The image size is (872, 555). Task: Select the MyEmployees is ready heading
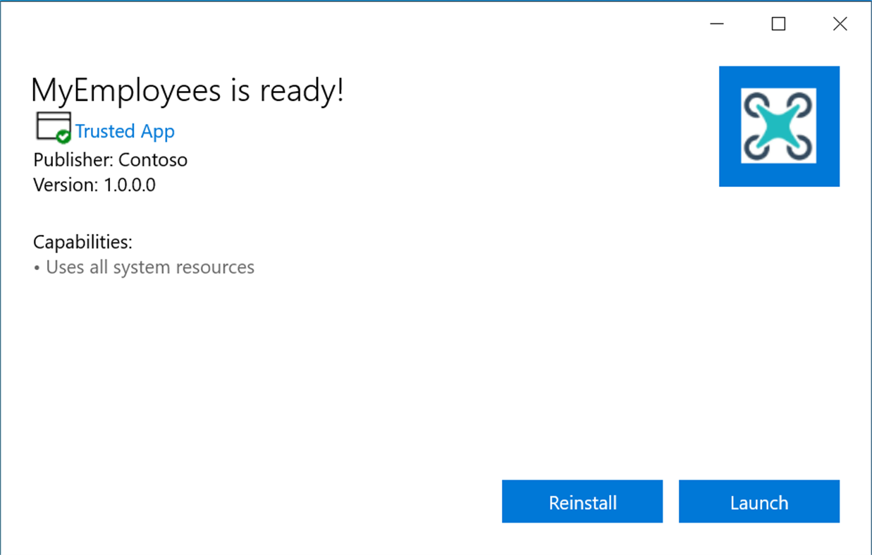point(188,90)
